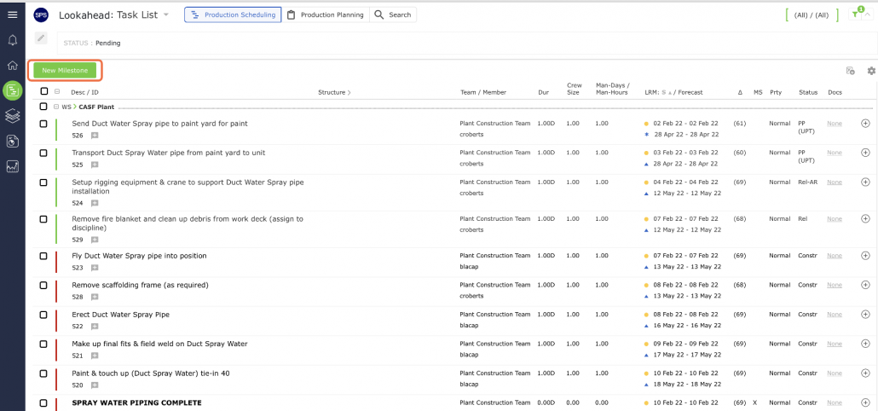The image size is (878, 411).
Task: Click the pencil edit filter icon
Action: pos(41,38)
